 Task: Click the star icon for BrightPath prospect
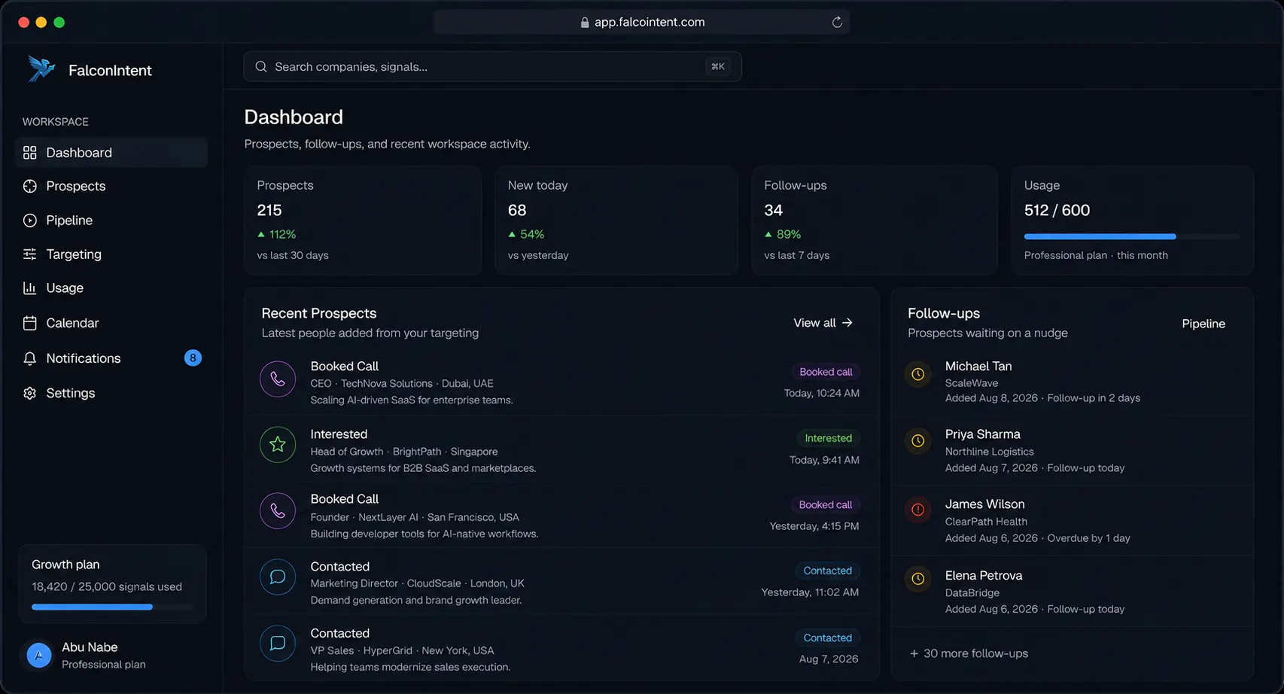pyautogui.click(x=278, y=444)
